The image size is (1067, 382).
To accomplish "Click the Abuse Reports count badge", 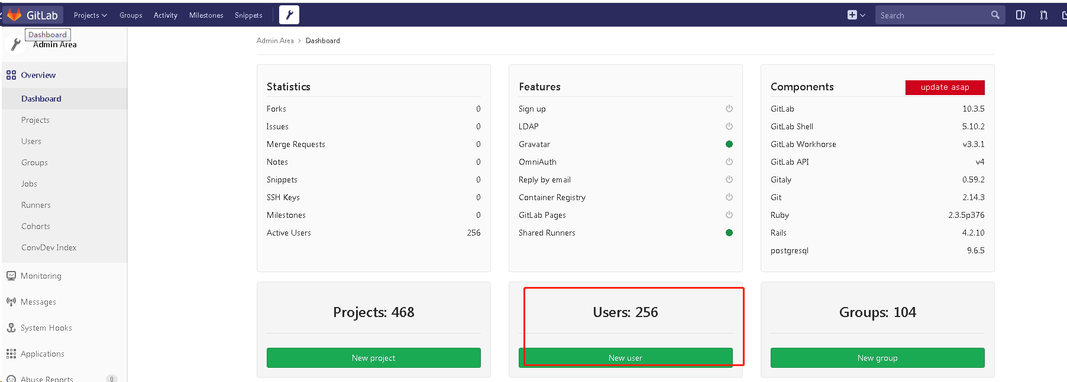I will 111,379.
